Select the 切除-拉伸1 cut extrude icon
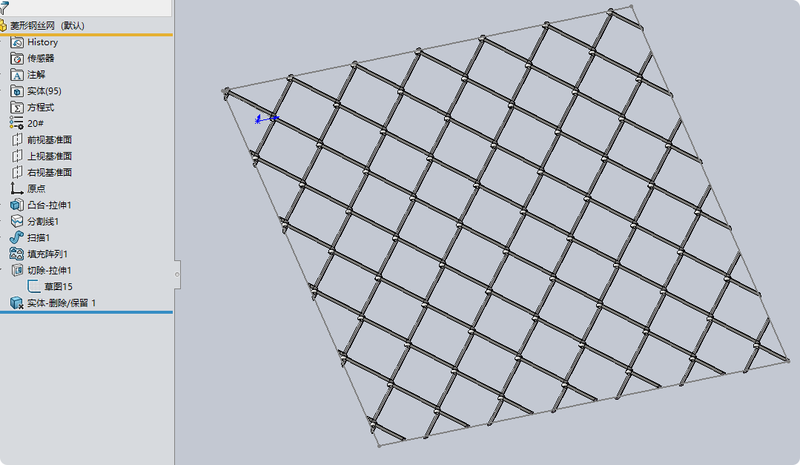The height and width of the screenshot is (465, 800). coord(17,270)
